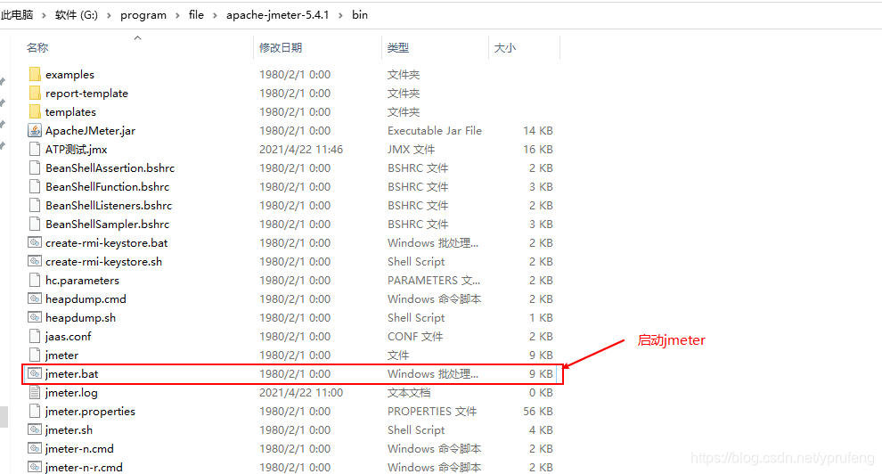
Task: Select the jmeter.sh script icon
Action: pyautogui.click(x=35, y=429)
